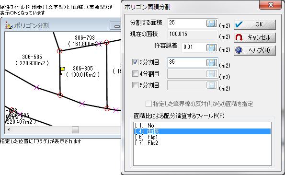This screenshot has width=285, height=175.
Task: Click the キャンセル button
Action: click(255, 37)
